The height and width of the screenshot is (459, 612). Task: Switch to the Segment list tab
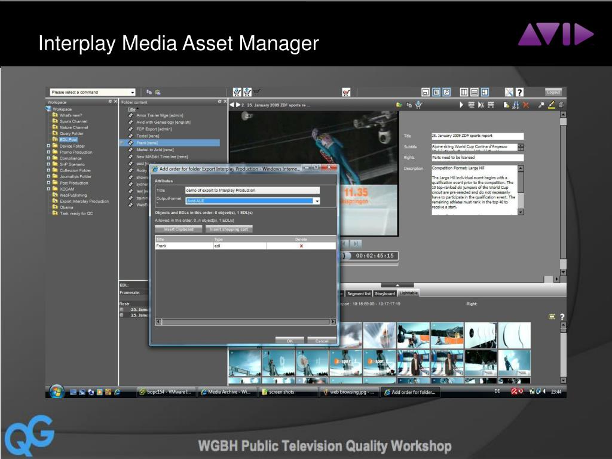[x=359, y=293]
